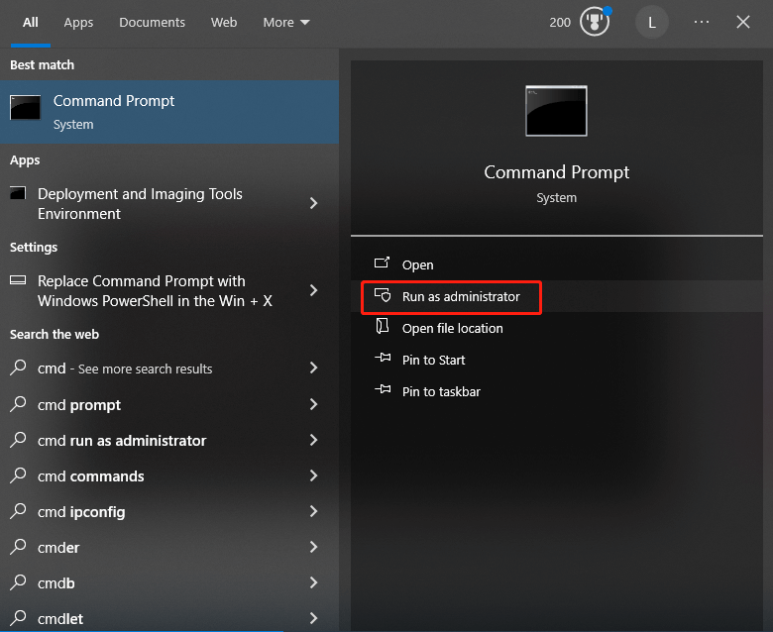The width and height of the screenshot is (773, 632).
Task: Click the cmder suggestion text
Action: [58, 548]
